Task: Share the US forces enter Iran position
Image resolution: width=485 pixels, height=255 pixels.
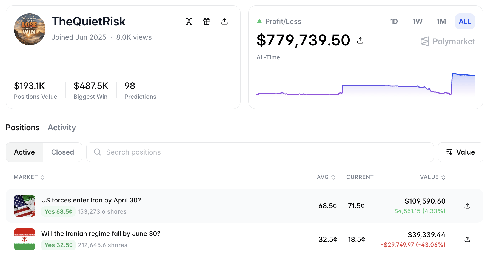Action: tap(467, 206)
